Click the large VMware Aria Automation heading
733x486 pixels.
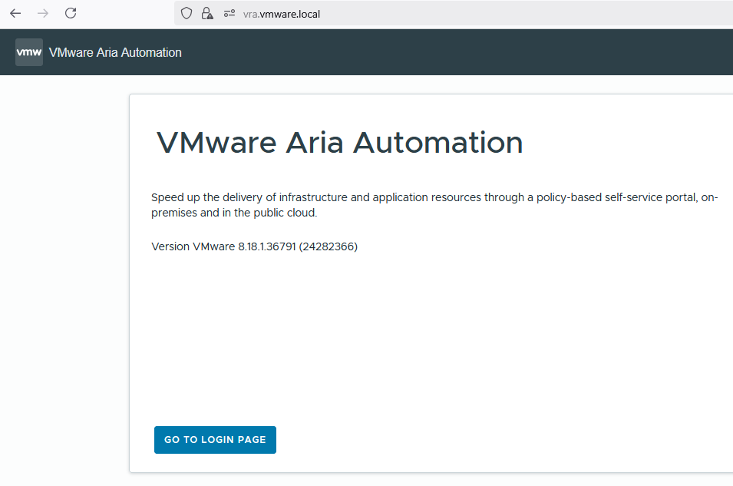(339, 143)
